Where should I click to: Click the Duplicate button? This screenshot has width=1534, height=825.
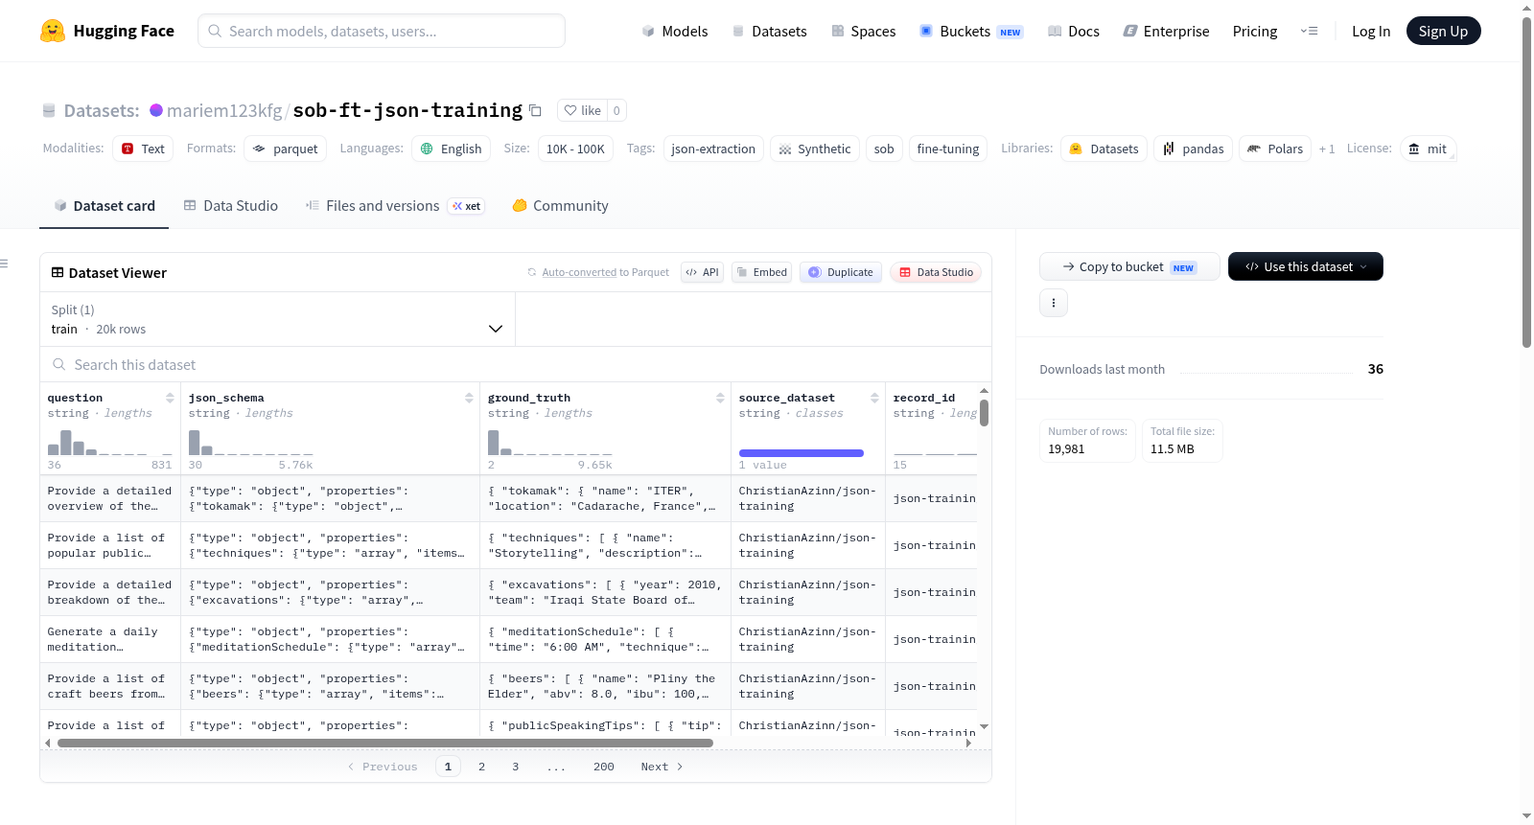click(x=841, y=272)
